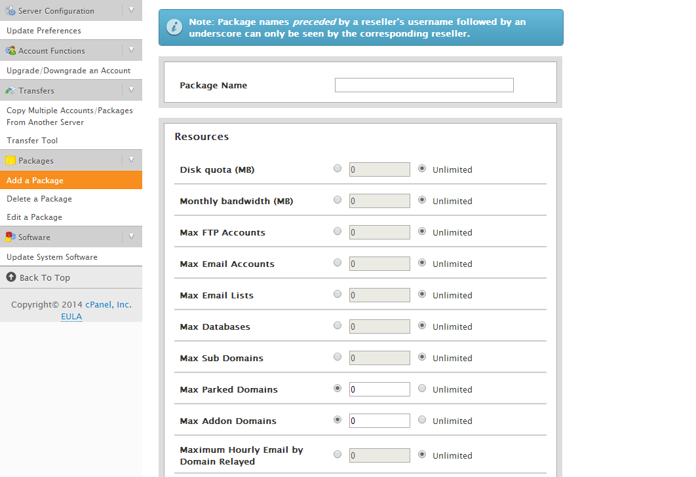696x477 pixels.
Task: Select Unlimited for Max Parked Domains
Action: 422,388
